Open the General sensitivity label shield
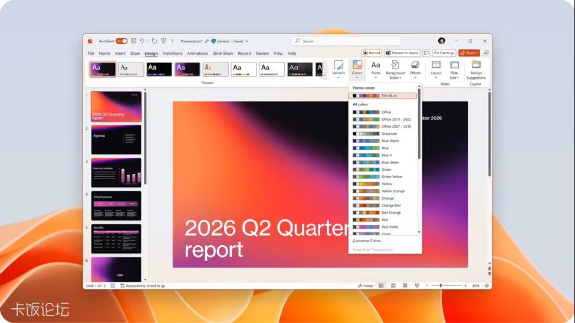Screen dimensions: 575x323 click(213, 41)
